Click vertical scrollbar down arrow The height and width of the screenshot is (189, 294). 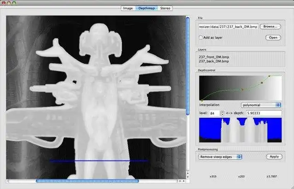click(x=188, y=177)
